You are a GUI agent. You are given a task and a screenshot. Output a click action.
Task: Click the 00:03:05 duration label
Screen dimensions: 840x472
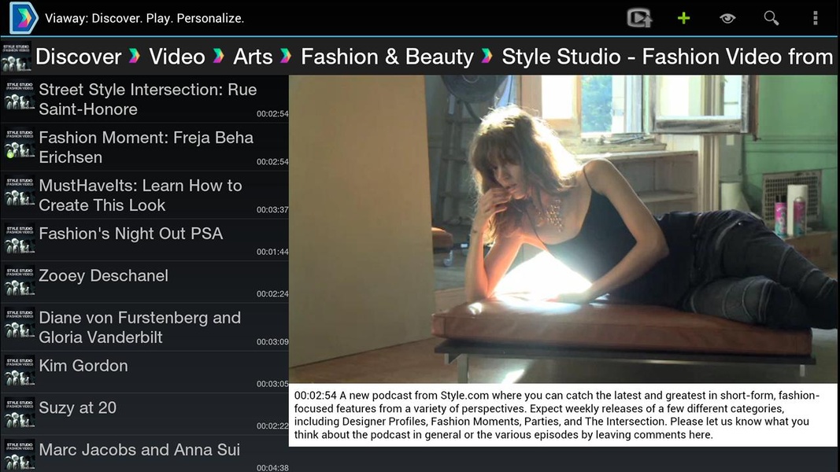pos(272,384)
